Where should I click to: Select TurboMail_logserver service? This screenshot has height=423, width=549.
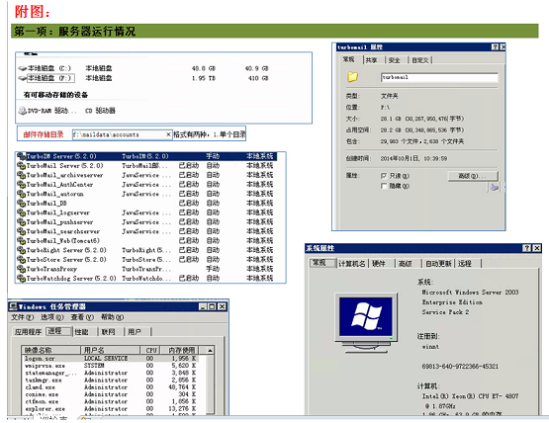(x=146, y=212)
